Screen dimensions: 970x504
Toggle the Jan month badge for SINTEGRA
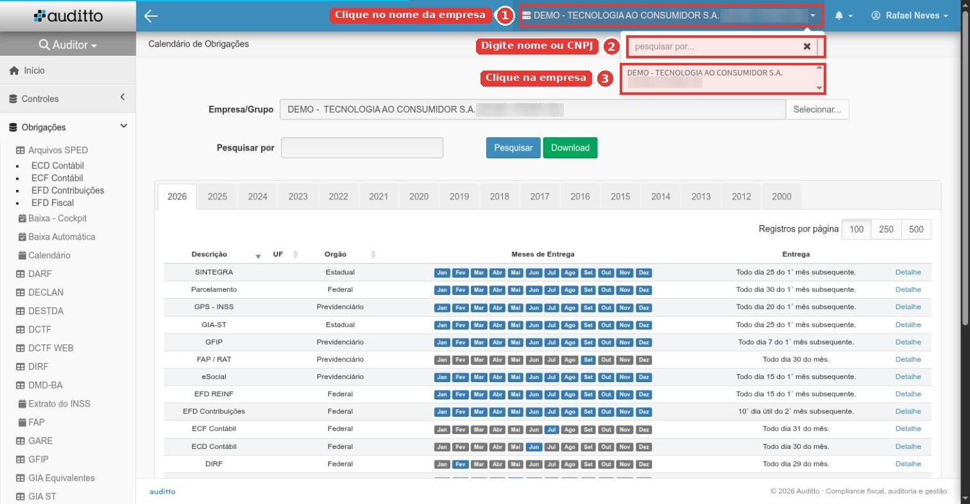coord(442,273)
